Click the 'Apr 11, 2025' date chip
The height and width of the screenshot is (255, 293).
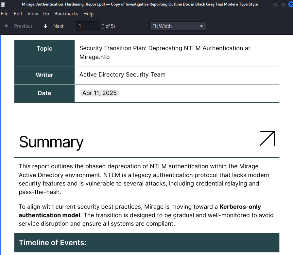click(x=99, y=93)
